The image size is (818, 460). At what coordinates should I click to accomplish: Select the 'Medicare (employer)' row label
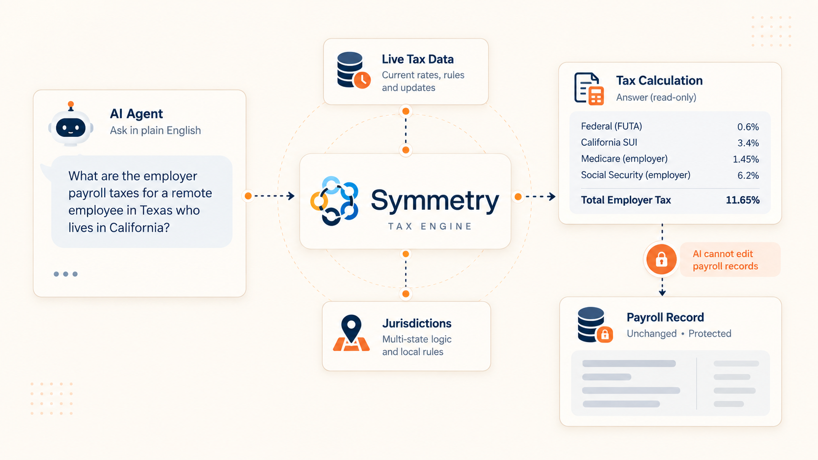(624, 159)
